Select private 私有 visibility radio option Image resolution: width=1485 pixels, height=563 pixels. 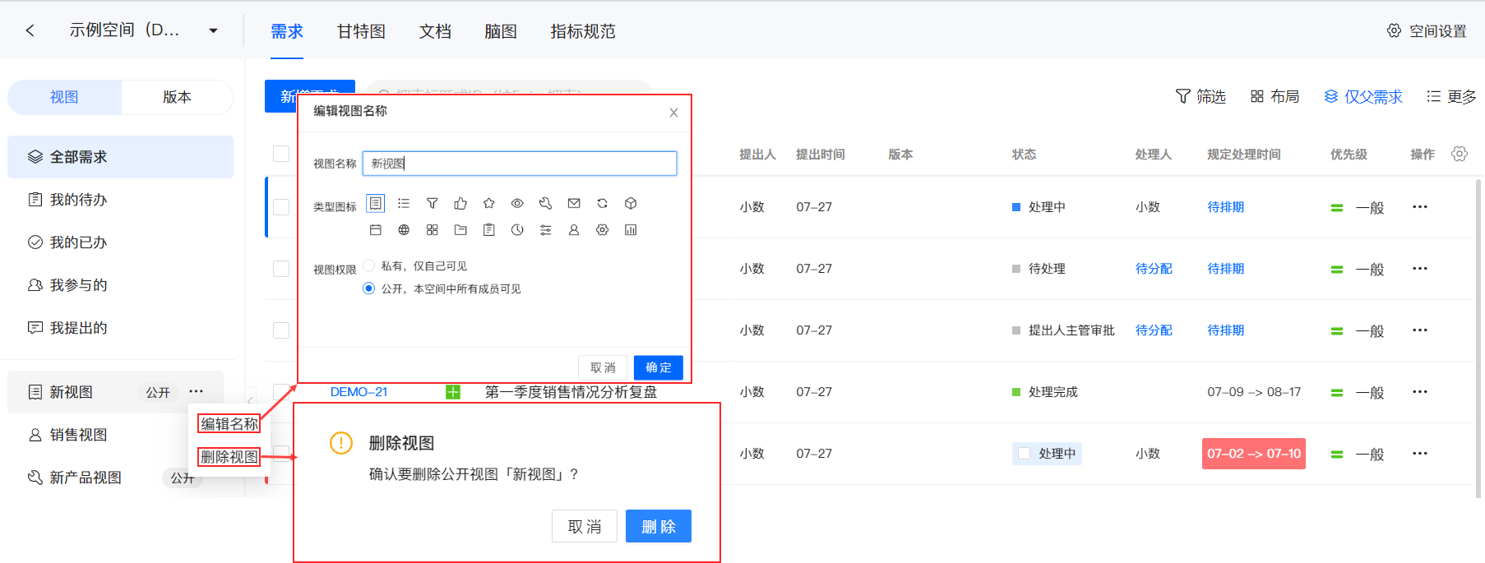coord(368,265)
